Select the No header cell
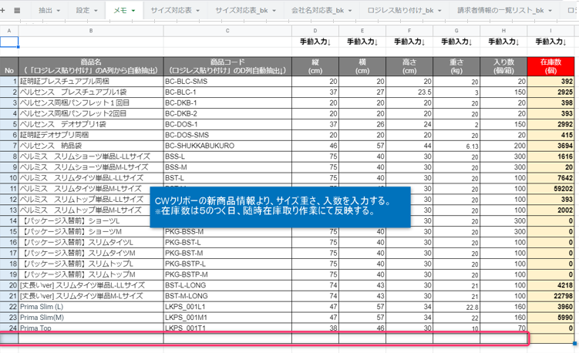579x353 pixels. tap(9, 66)
